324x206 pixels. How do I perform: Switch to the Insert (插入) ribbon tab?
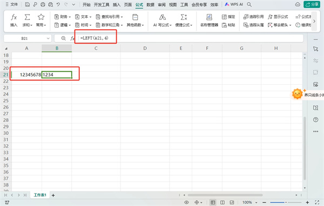pos(117,4)
